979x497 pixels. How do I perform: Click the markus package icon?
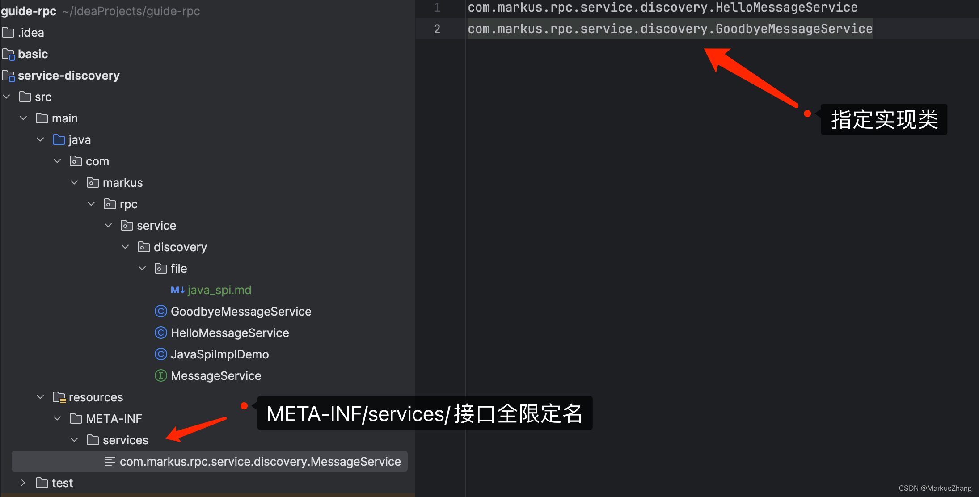pyautogui.click(x=93, y=182)
